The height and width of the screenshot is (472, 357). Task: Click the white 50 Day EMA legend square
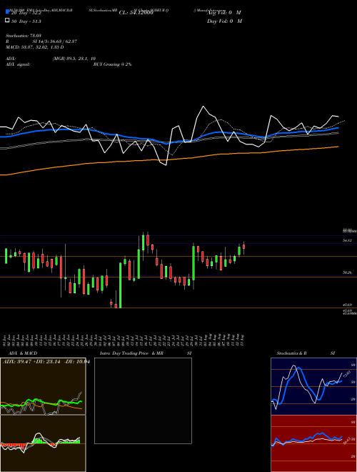[x=7, y=21]
